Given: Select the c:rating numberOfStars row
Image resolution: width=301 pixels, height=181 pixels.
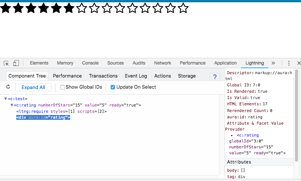Looking at the screenshot, I should click(77, 105).
